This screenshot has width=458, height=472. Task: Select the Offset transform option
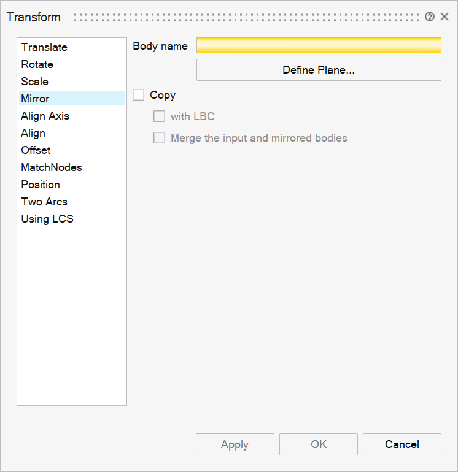click(x=36, y=150)
